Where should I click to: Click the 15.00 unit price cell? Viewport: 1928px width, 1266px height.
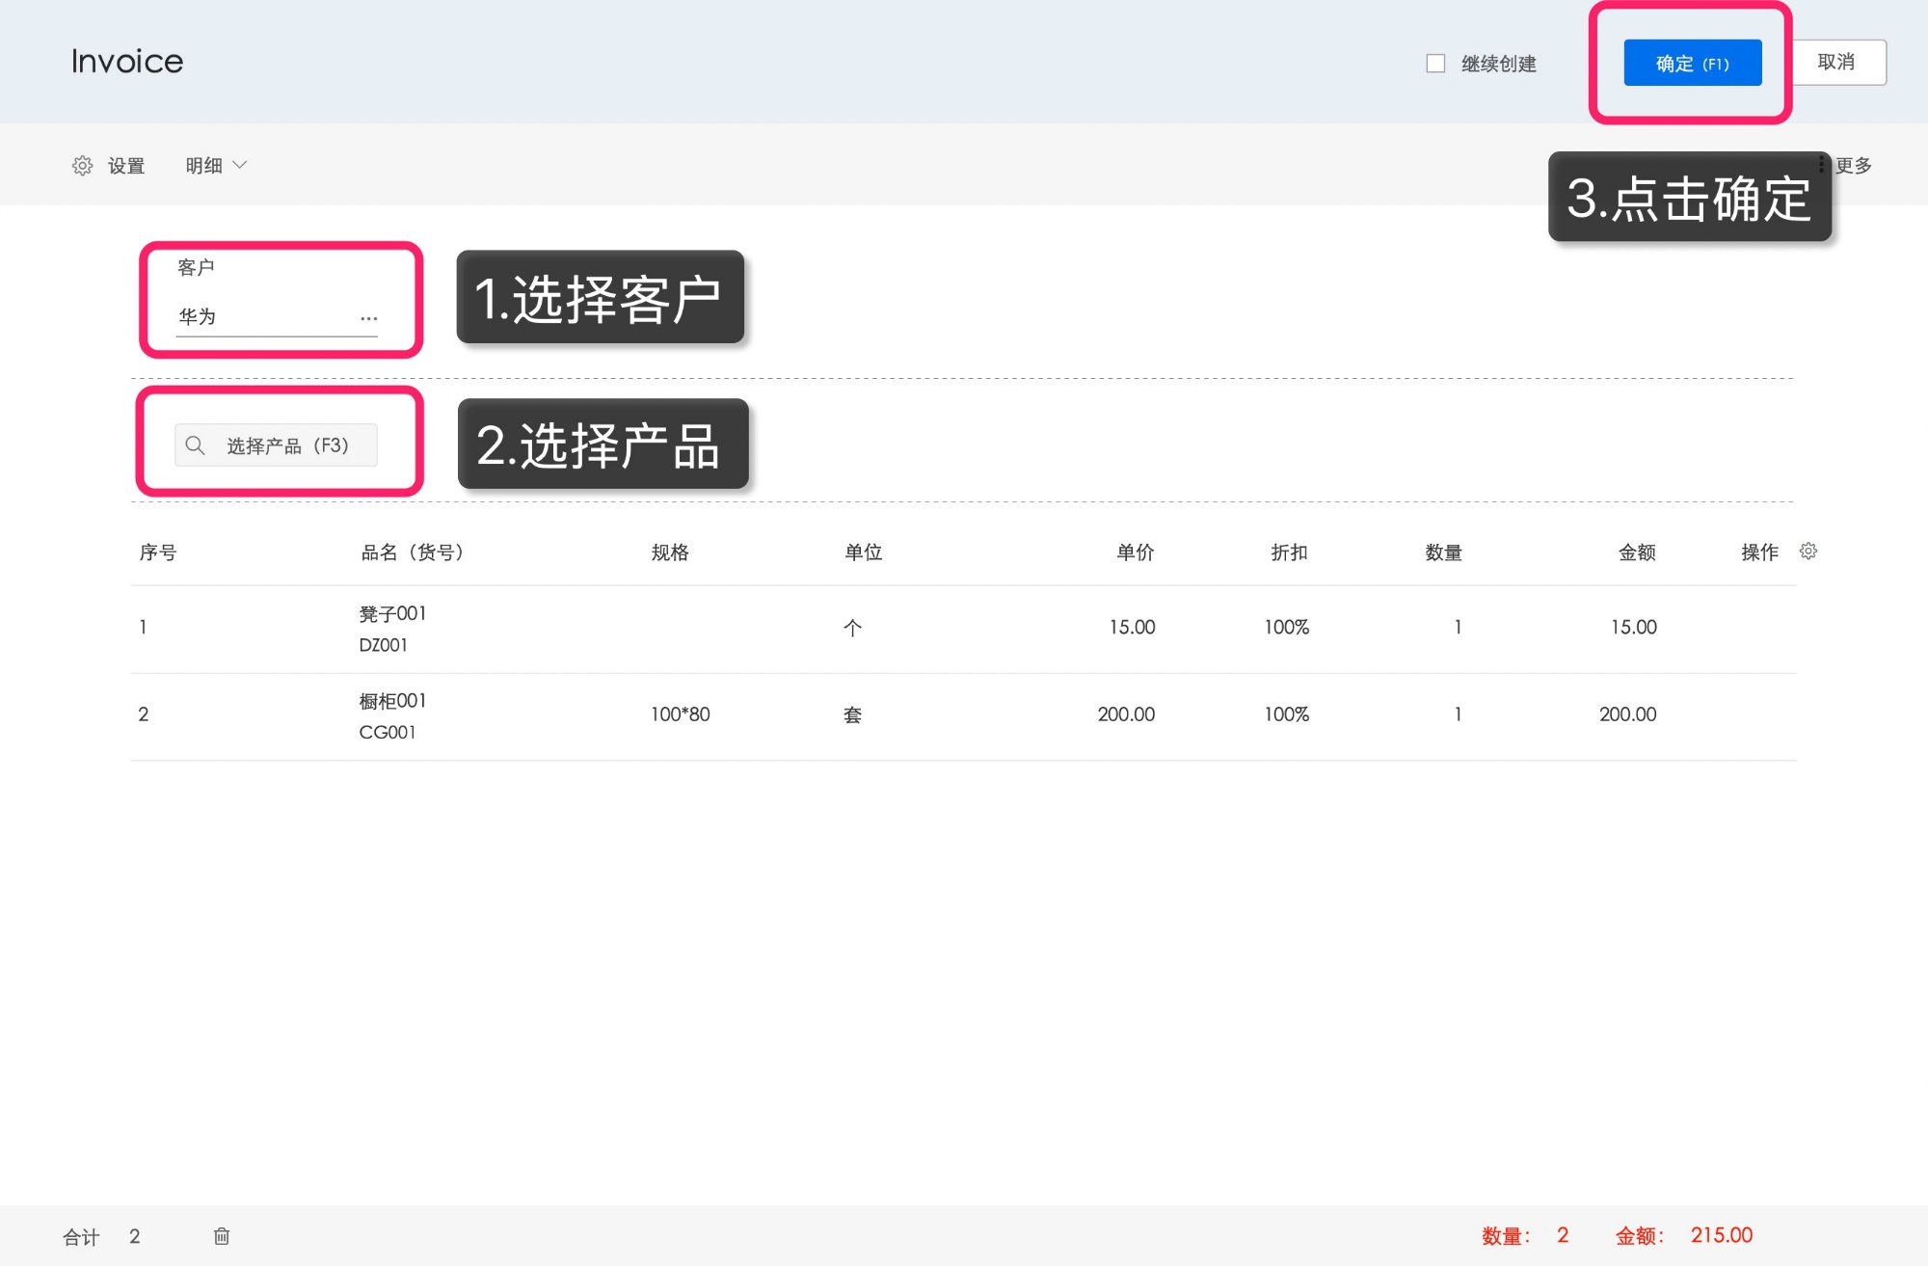point(1132,628)
